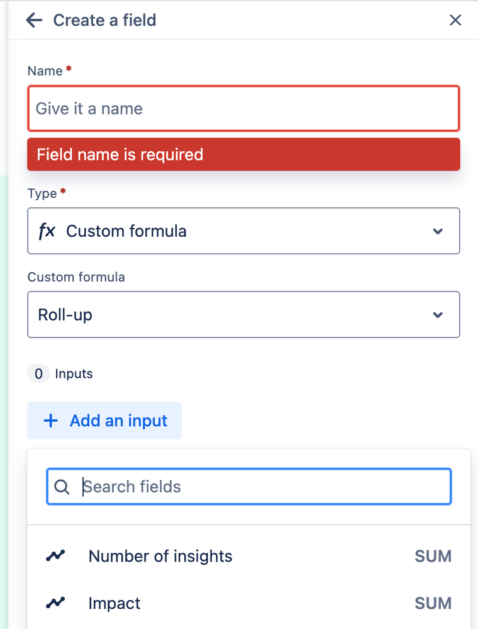Open the Type dropdown
Screen dimensions: 478x629
tap(243, 231)
